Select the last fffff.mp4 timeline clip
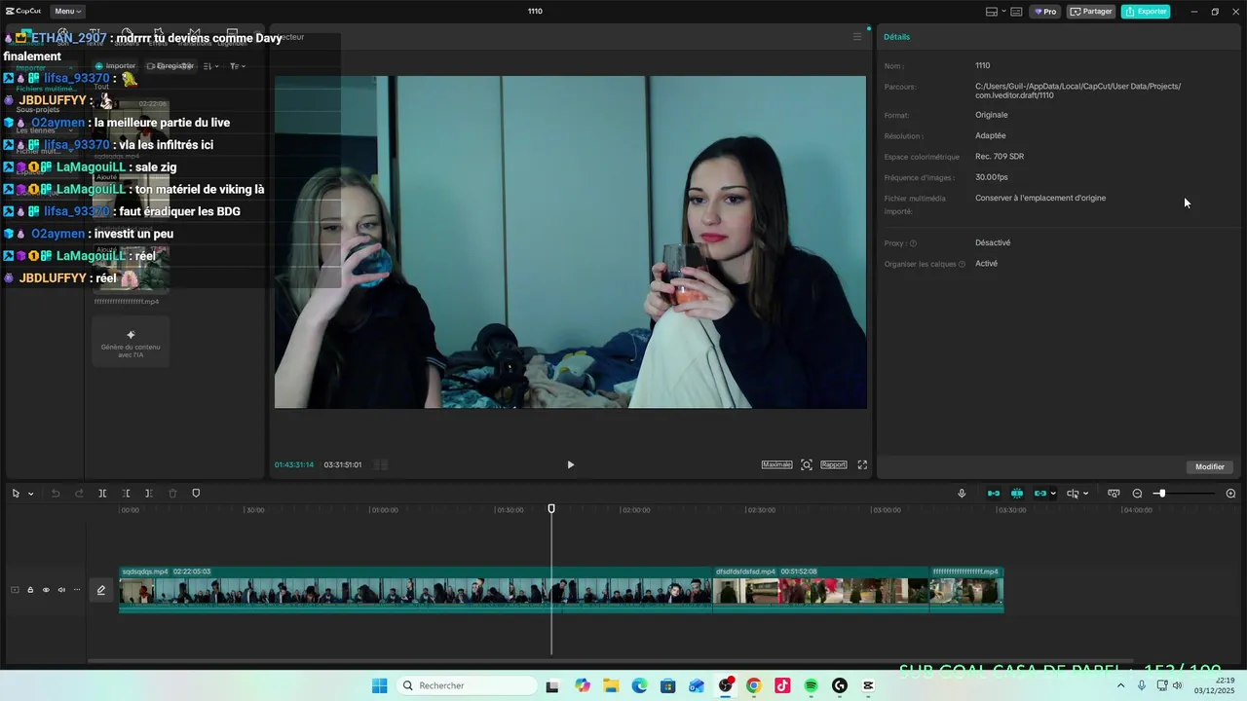The height and width of the screenshot is (701, 1247). pyautogui.click(x=966, y=590)
